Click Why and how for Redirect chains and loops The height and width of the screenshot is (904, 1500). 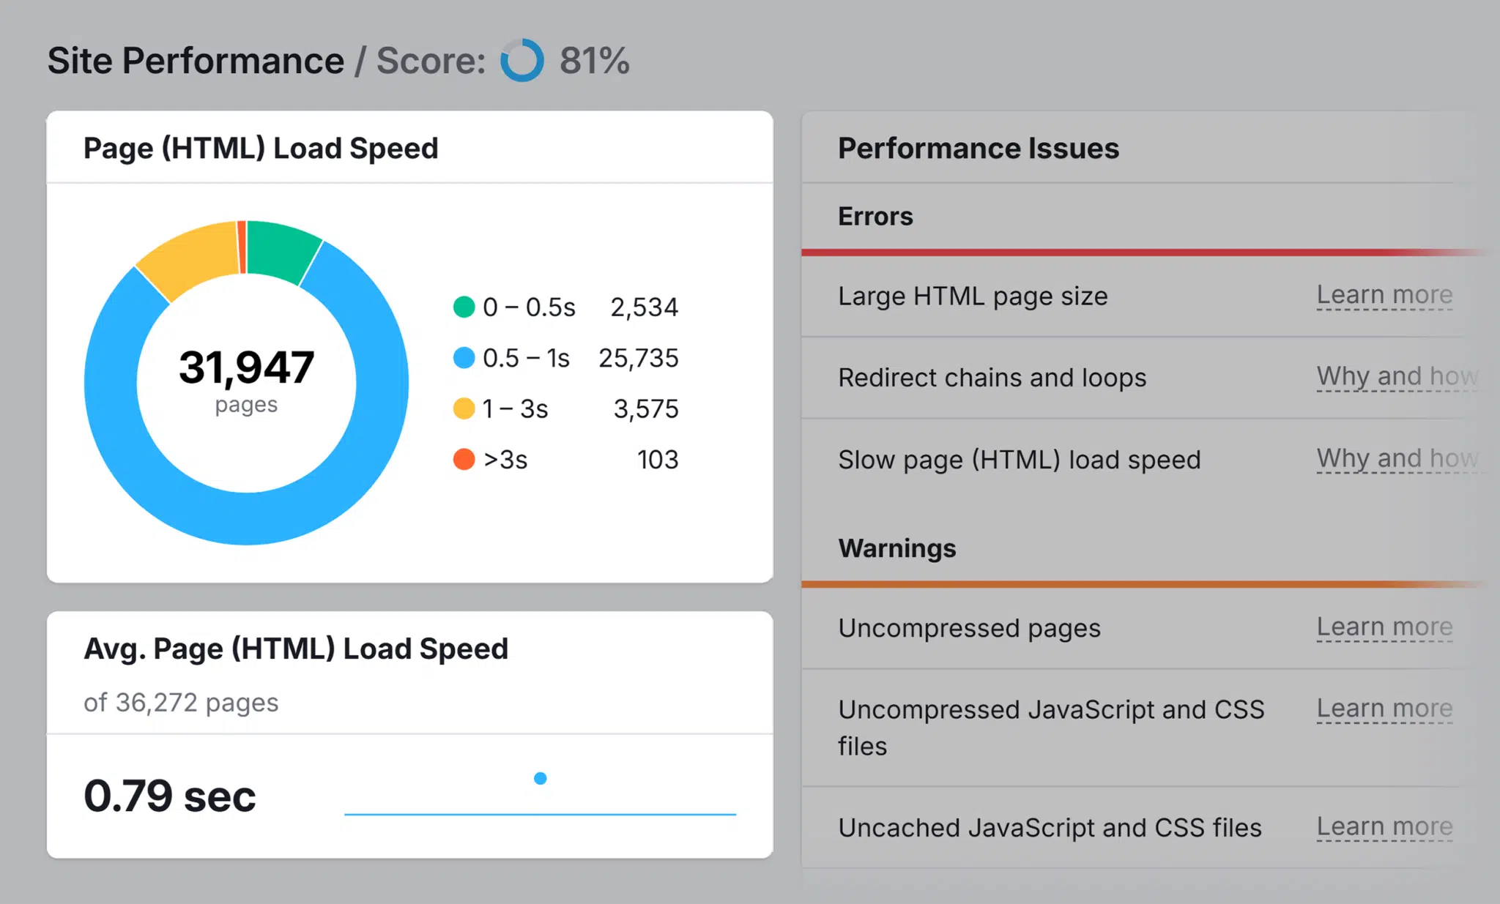(x=1382, y=377)
